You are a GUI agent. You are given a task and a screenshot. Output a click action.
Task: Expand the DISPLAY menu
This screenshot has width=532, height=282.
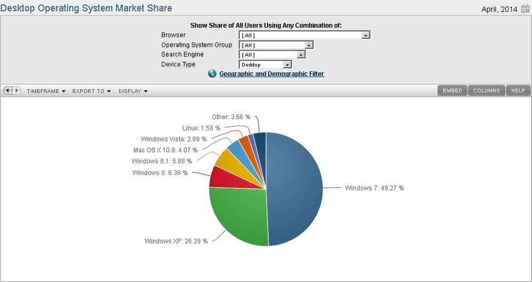coord(133,91)
